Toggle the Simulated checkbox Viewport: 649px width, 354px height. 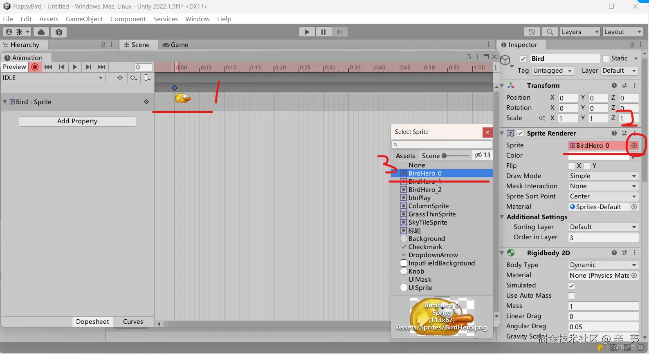pos(572,285)
